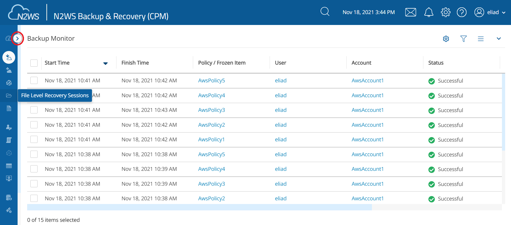Sort by the User column header
This screenshot has height=225, width=511.
tap(281, 63)
